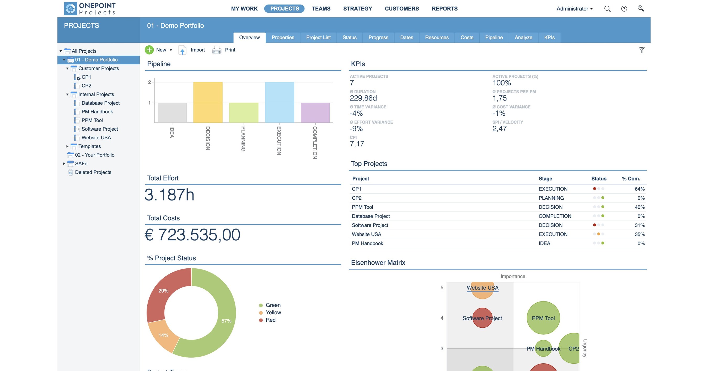Click the ONEPOINT Projects logo

[90, 8]
